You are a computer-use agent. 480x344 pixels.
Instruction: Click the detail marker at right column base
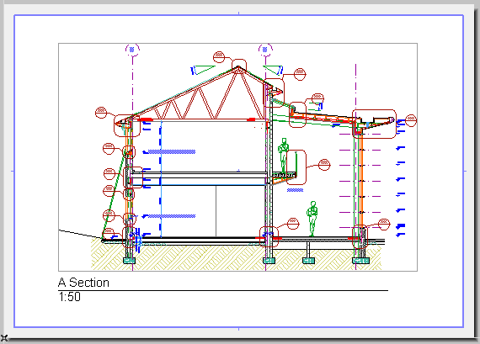[384, 224]
